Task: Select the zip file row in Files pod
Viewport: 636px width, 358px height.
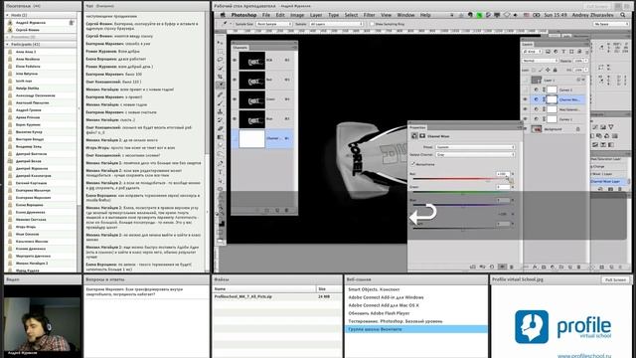Action: (277, 296)
